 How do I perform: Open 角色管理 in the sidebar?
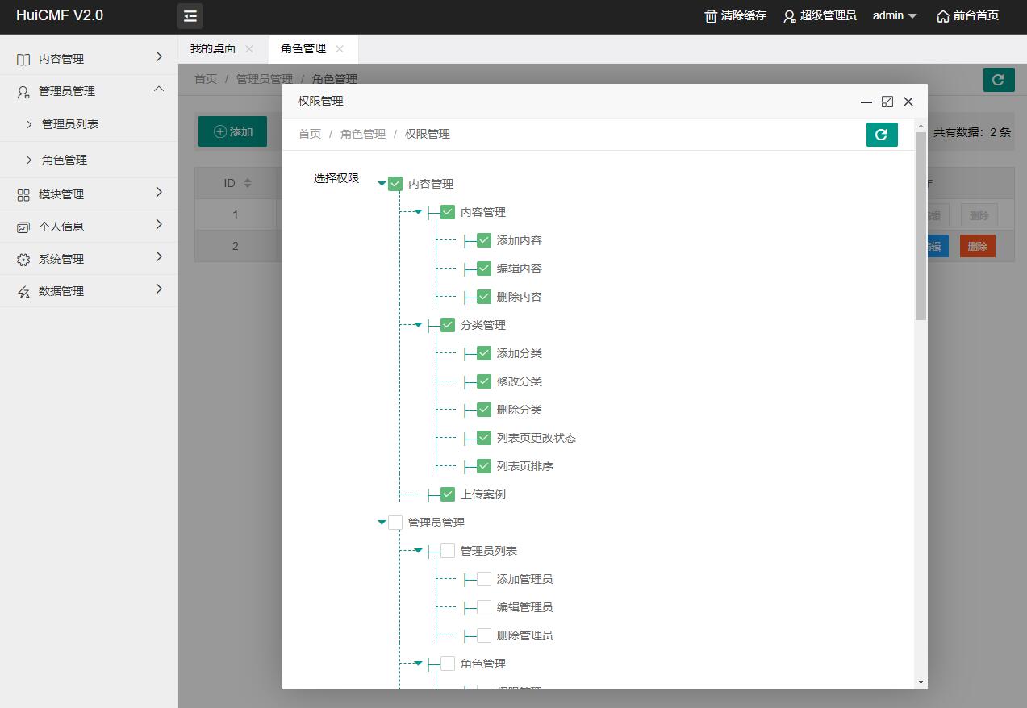point(65,160)
